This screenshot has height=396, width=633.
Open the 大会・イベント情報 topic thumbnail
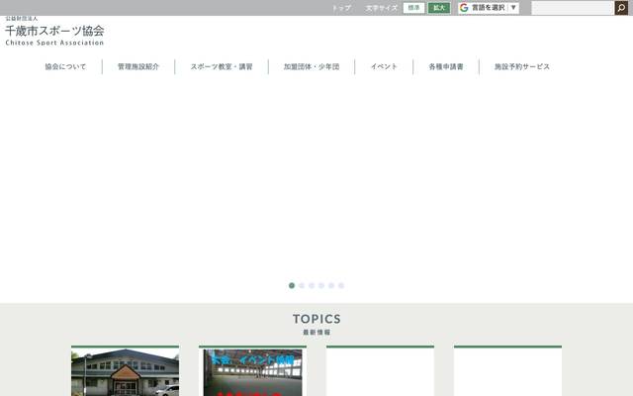coord(253,372)
